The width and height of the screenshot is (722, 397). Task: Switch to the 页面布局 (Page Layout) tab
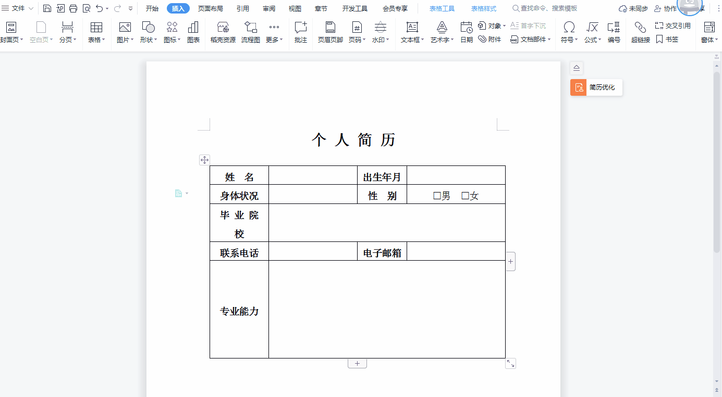[x=210, y=8]
